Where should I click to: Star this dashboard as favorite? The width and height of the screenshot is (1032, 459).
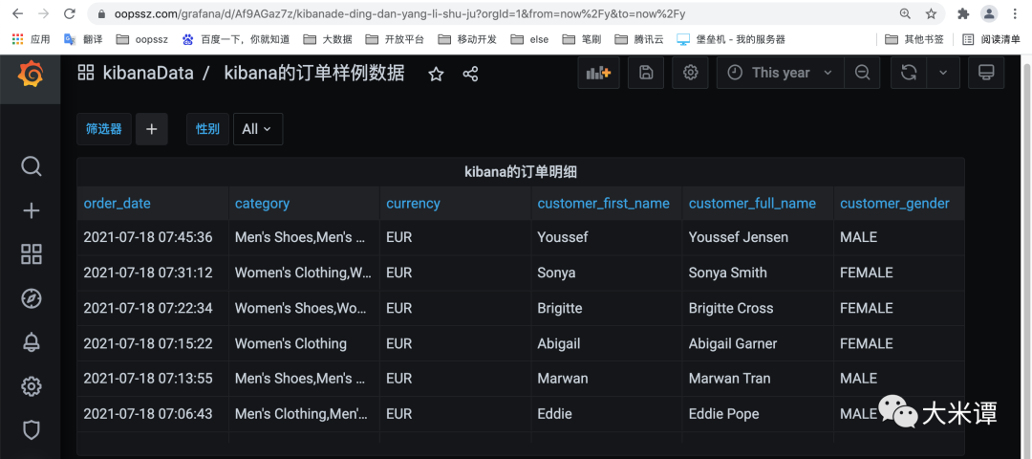436,74
